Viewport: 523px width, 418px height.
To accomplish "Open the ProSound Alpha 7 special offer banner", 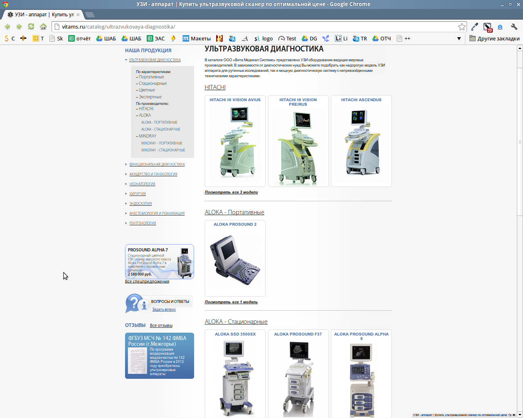I will point(159,262).
